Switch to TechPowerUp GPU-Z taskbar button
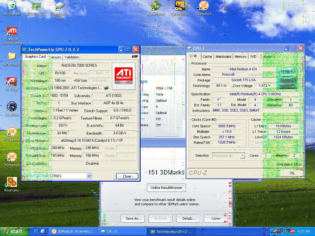315x236 pixels. pyautogui.click(x=172, y=232)
